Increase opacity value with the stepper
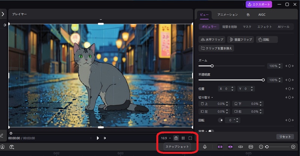The height and width of the screenshot is (156, 300). (279, 79)
